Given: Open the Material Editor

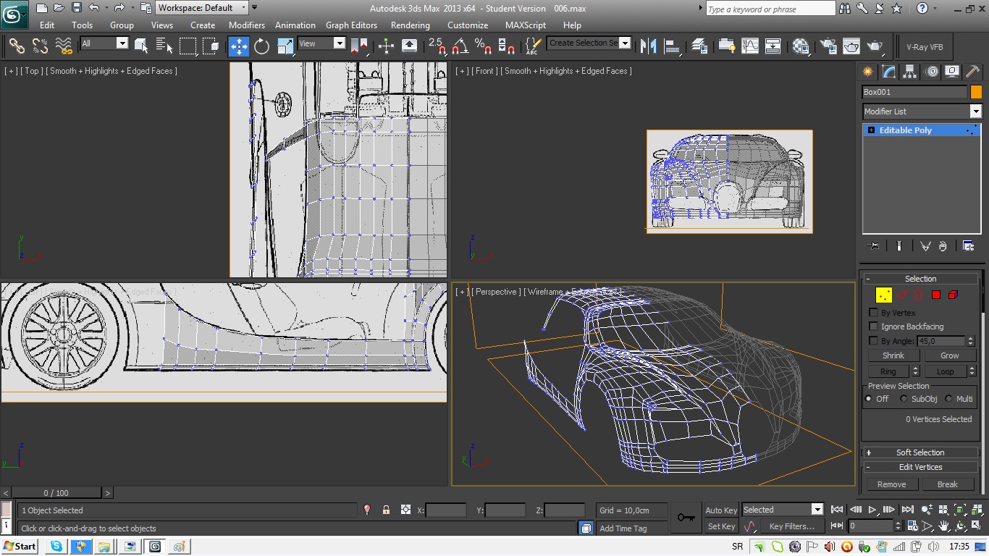Looking at the screenshot, I should (801, 46).
